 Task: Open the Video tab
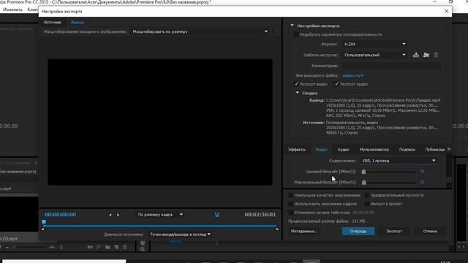pos(322,150)
